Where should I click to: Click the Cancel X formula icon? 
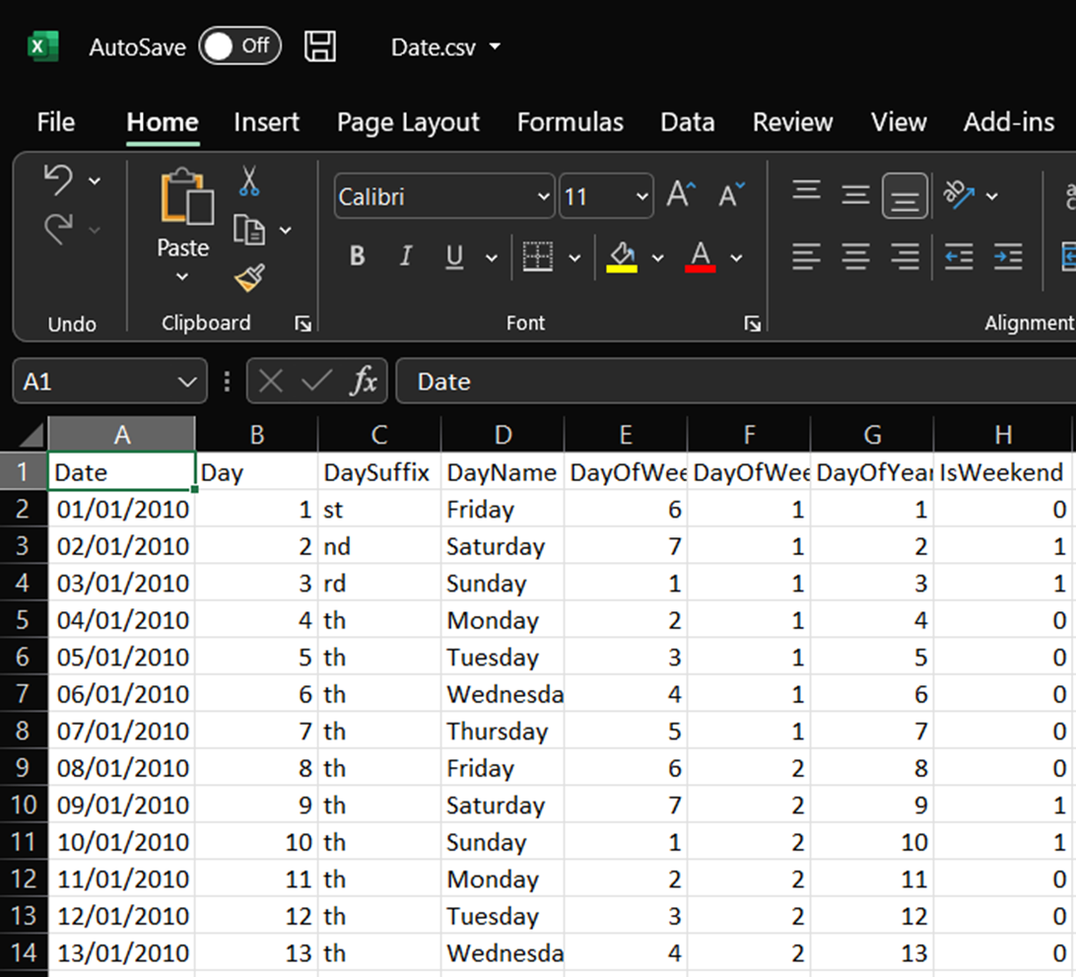tap(270, 381)
